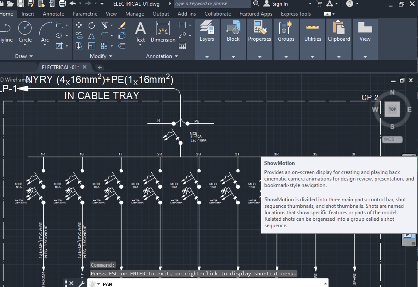Select the Copy tool in Modify panel
Viewport: 418px width, 287px height.
click(79, 35)
